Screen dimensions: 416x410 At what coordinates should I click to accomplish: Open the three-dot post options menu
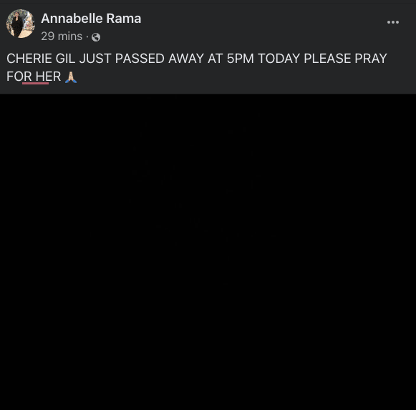pyautogui.click(x=393, y=22)
